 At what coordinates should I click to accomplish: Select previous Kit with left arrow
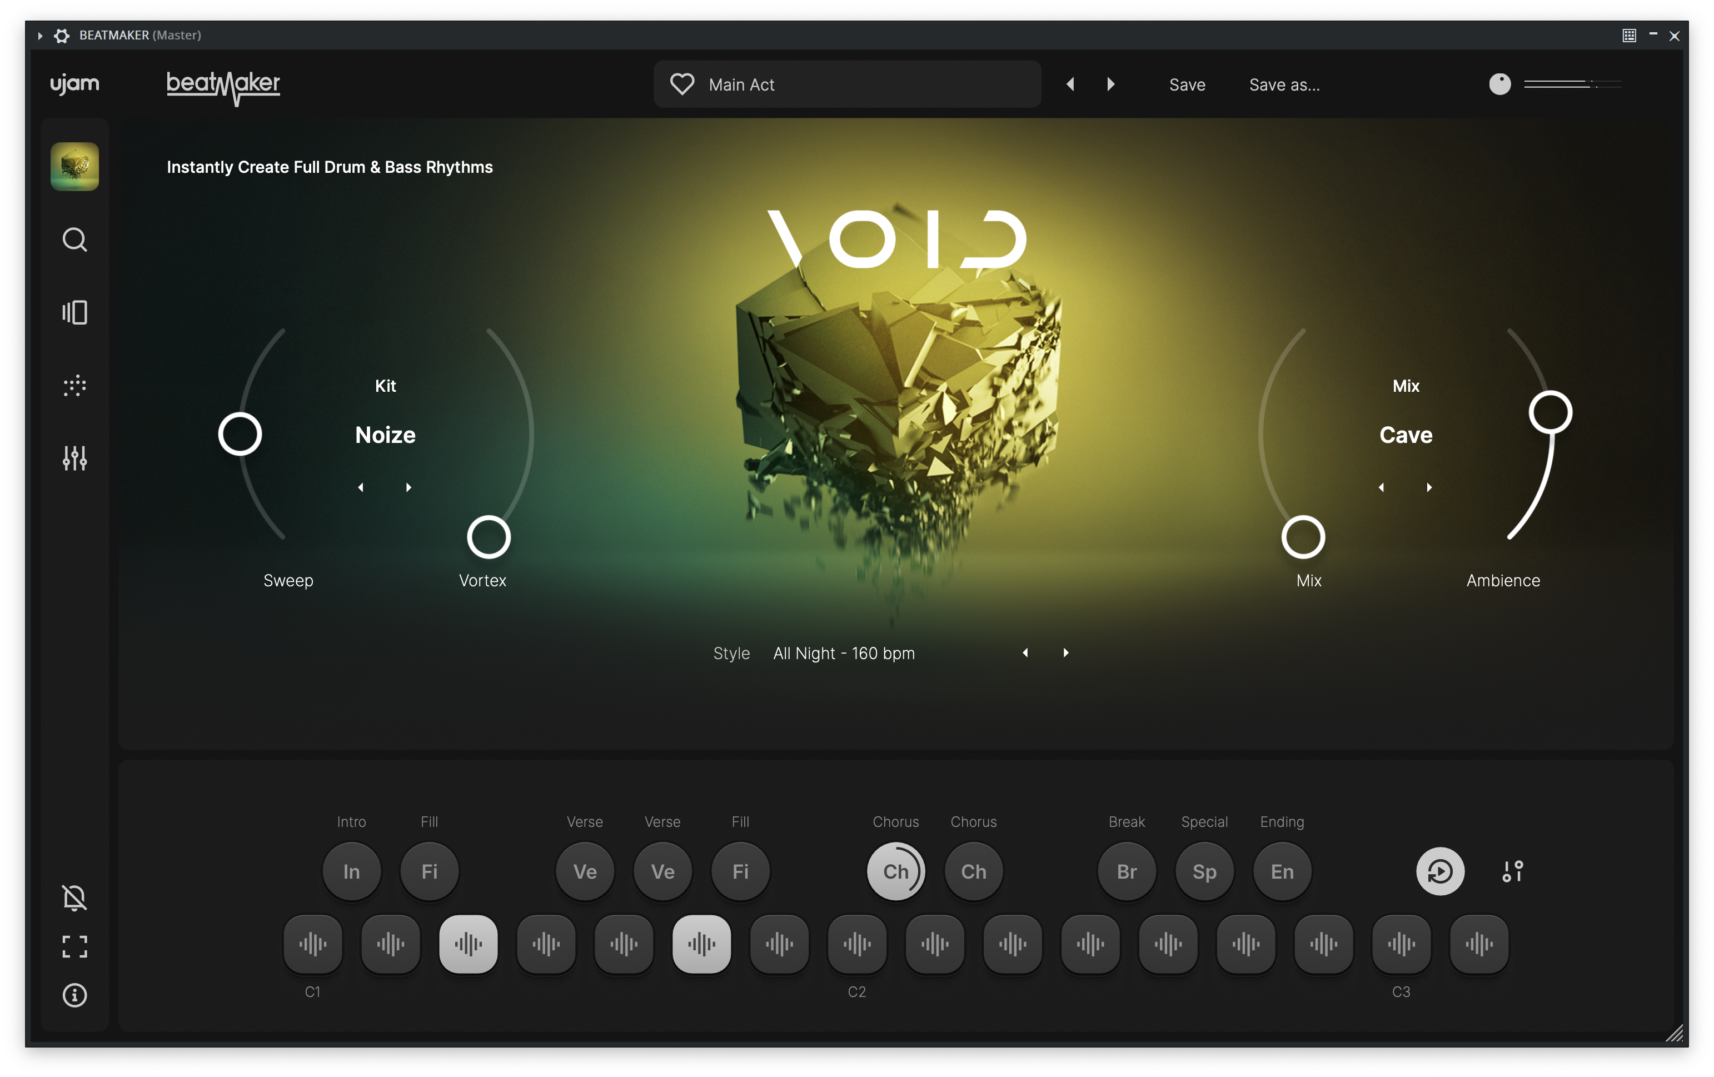click(x=361, y=487)
